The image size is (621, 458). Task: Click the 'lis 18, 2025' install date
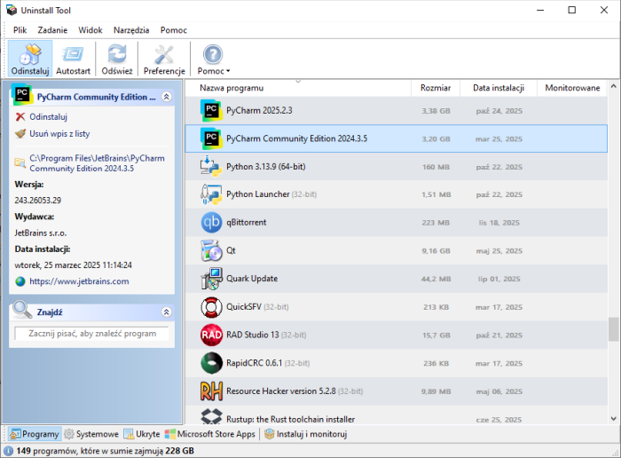499,223
